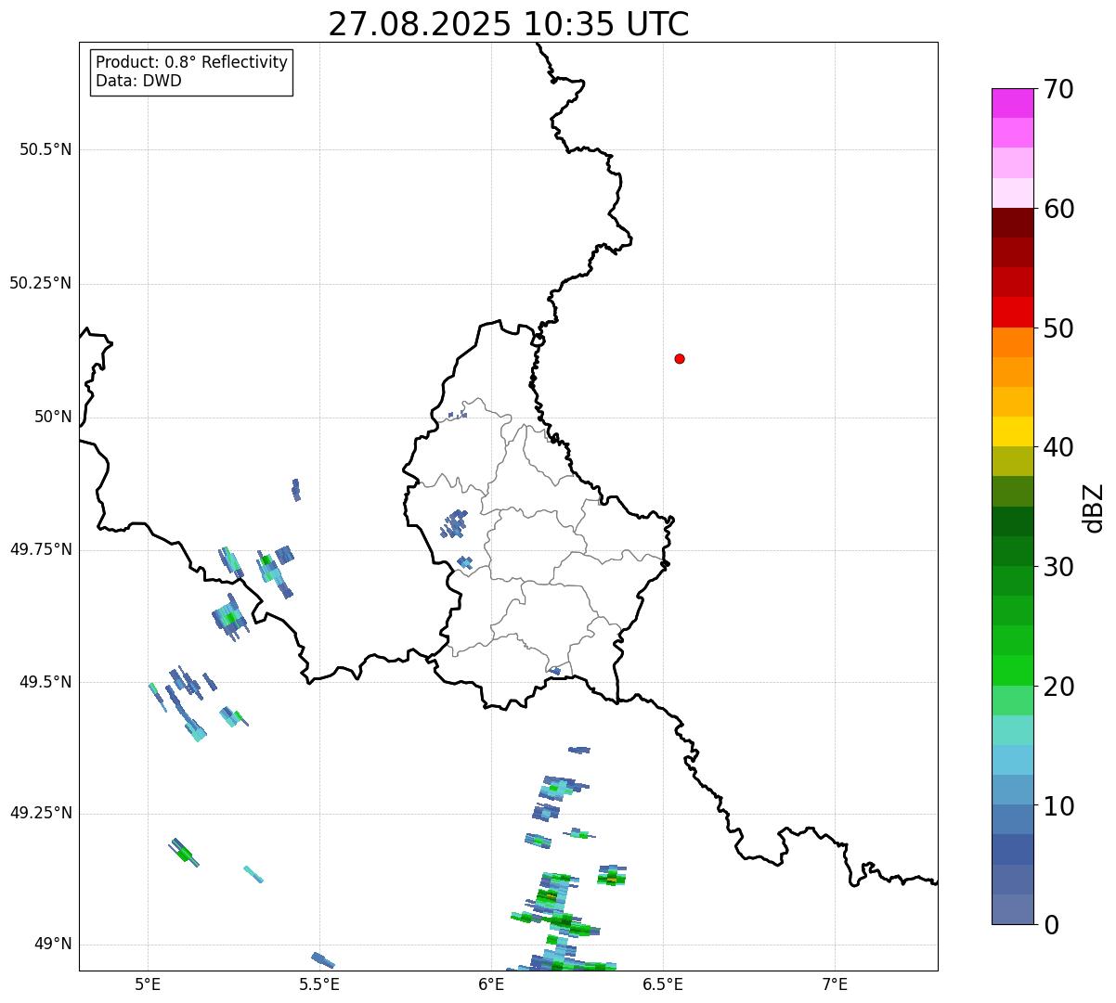Screen dimensions: 1116x1003
Task: Click the "50" colorbar tick label
Action: coord(1058,328)
